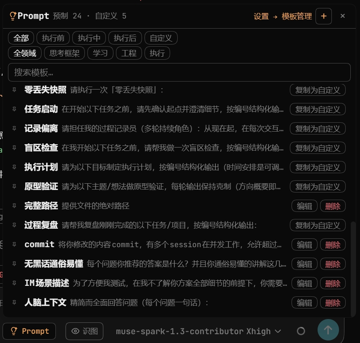Delete the commit template
Image resolution: width=360 pixels, height=343 pixels.
[x=333, y=245]
